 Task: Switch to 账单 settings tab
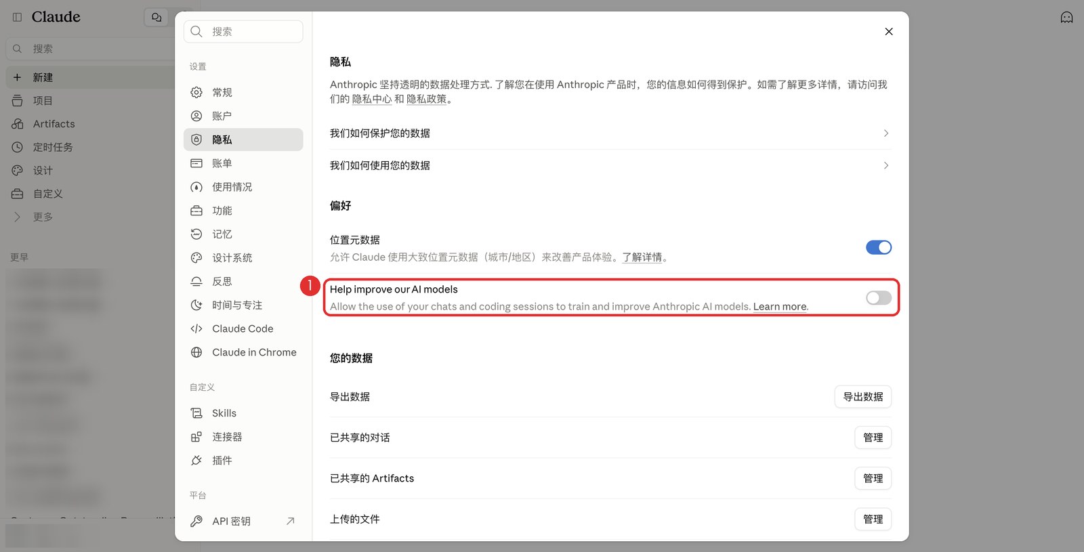[243, 163]
